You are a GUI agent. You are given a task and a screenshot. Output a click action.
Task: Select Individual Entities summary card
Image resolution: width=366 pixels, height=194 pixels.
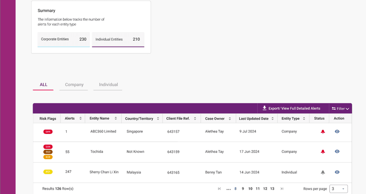tap(118, 39)
